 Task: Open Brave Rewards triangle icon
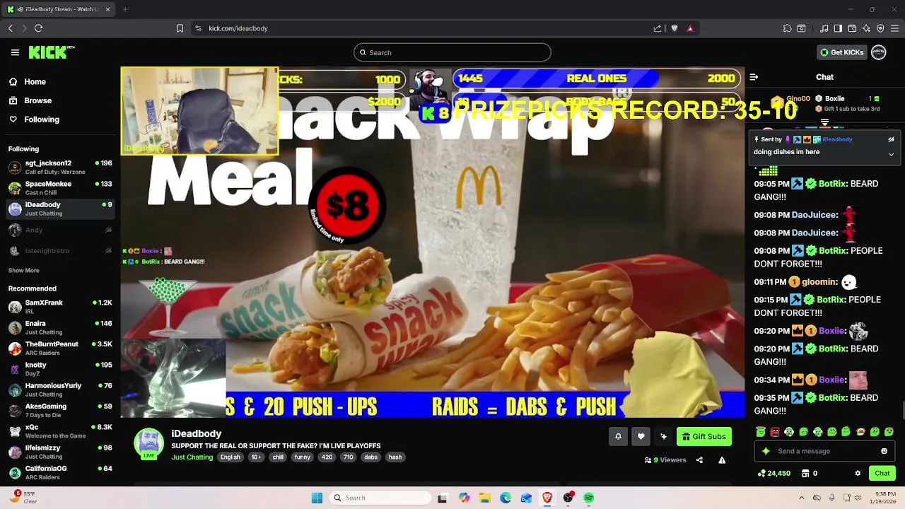click(690, 28)
